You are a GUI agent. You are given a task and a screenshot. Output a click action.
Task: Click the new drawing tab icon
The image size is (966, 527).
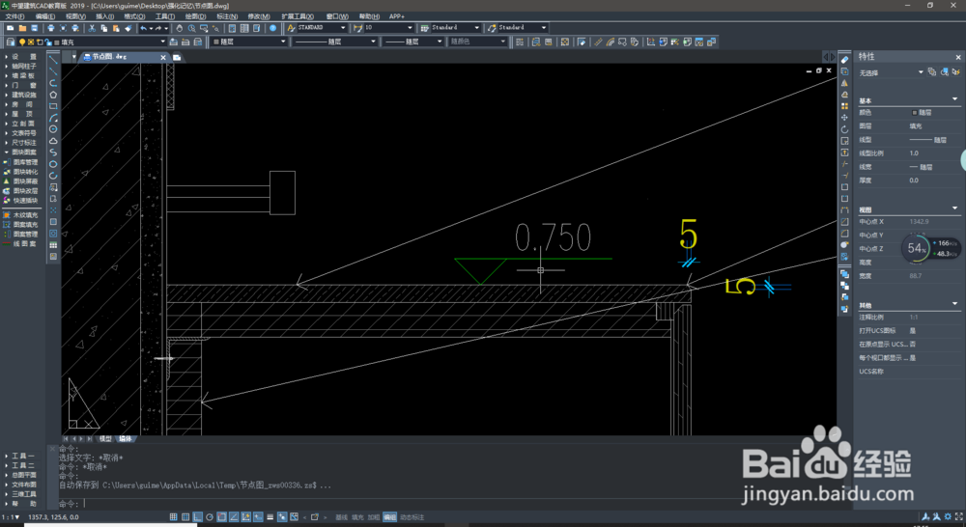point(177,57)
